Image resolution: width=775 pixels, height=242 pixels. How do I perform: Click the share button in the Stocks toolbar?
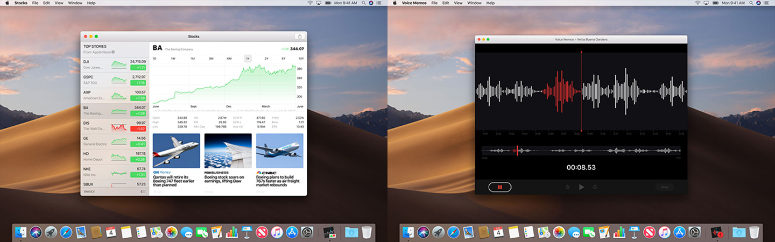click(x=299, y=37)
